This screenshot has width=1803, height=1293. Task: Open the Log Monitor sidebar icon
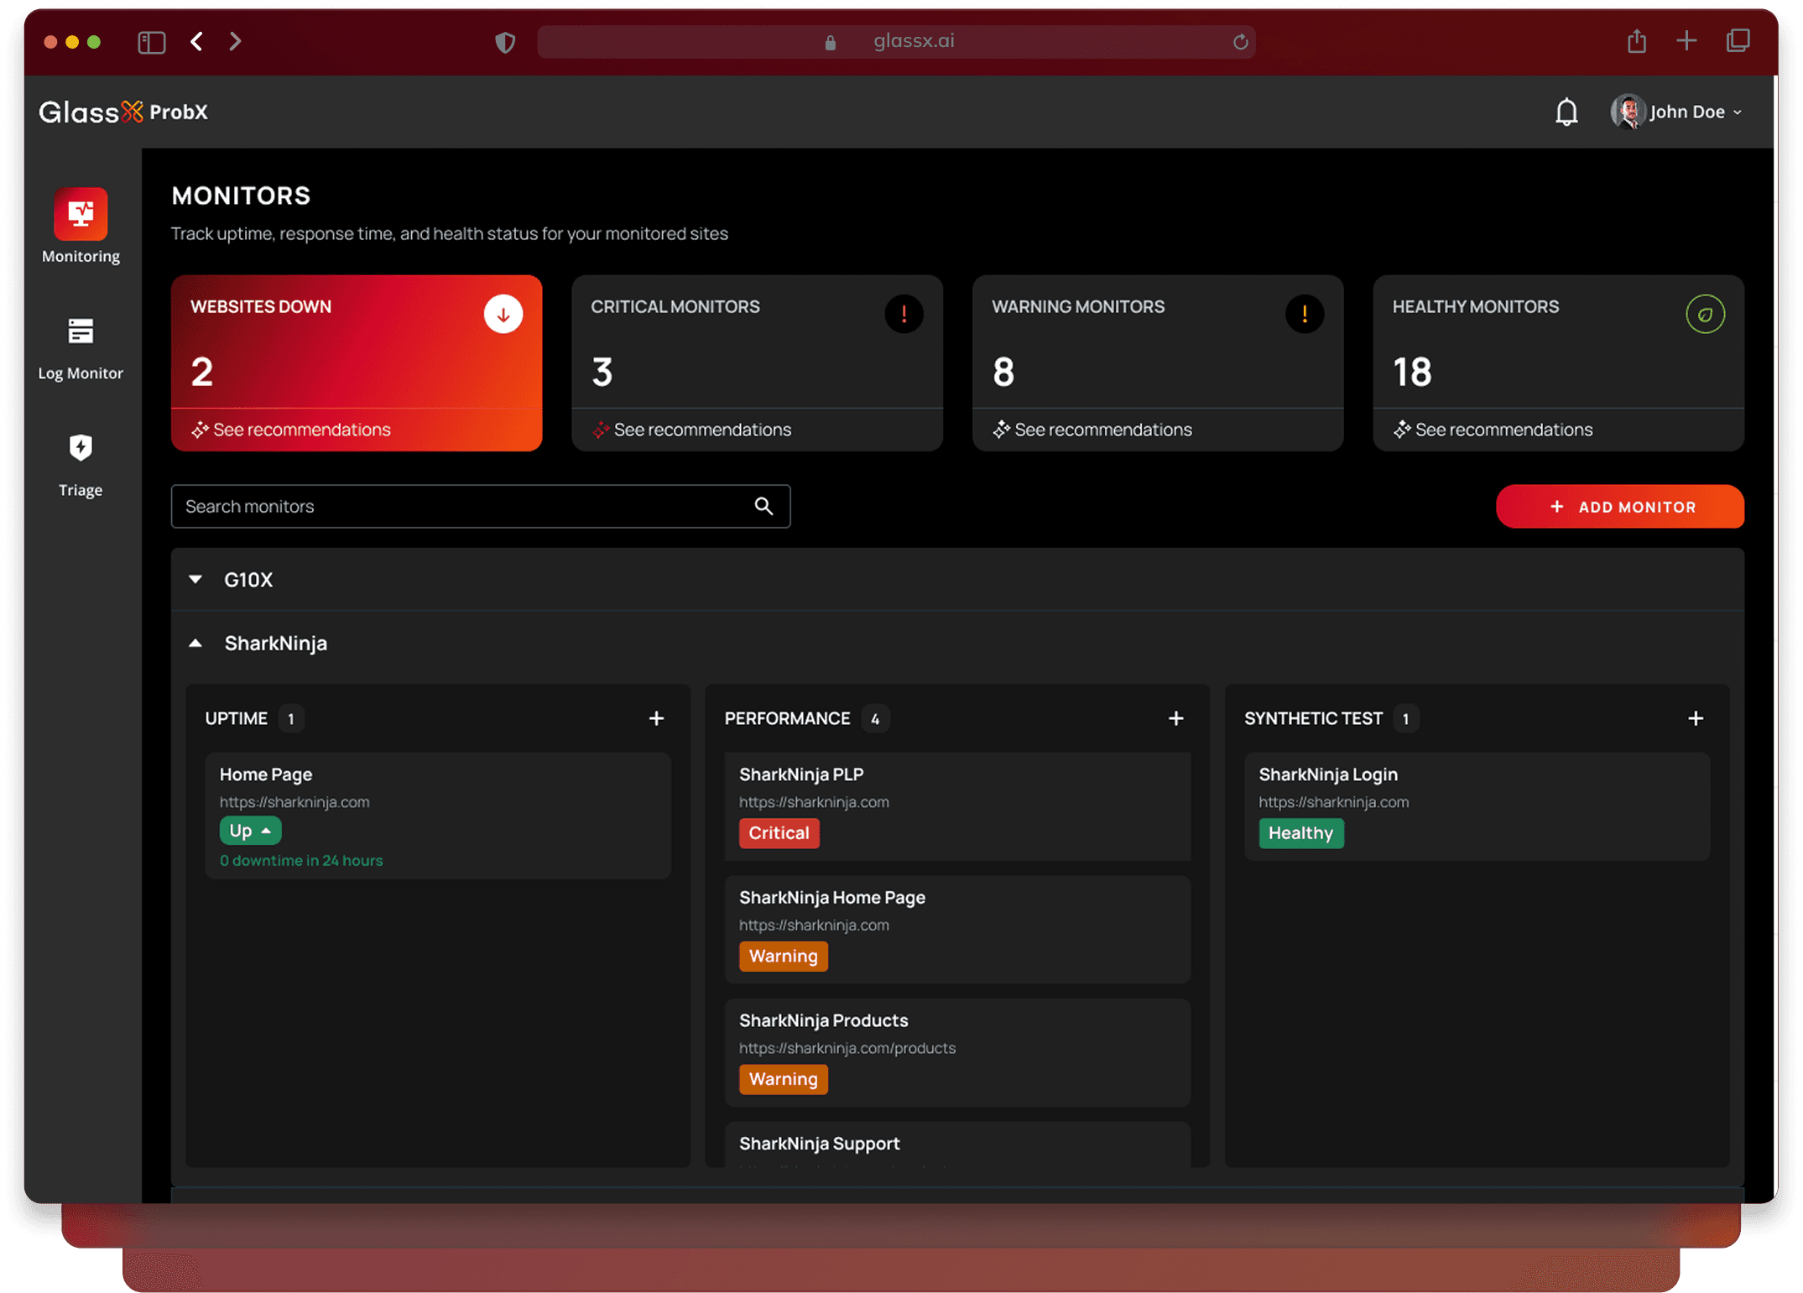[81, 331]
